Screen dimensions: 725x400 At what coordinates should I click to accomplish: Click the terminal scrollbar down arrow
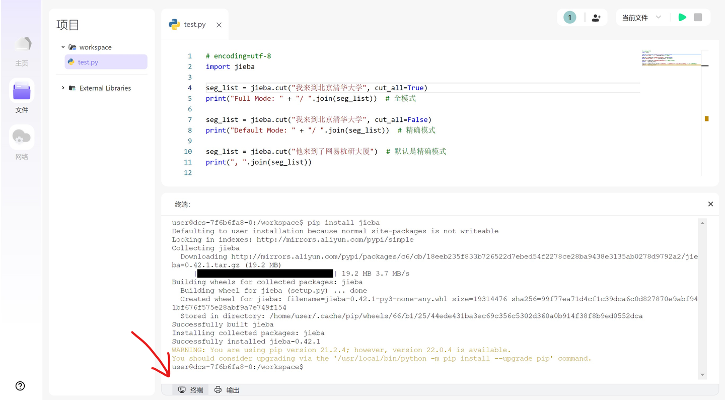point(702,375)
